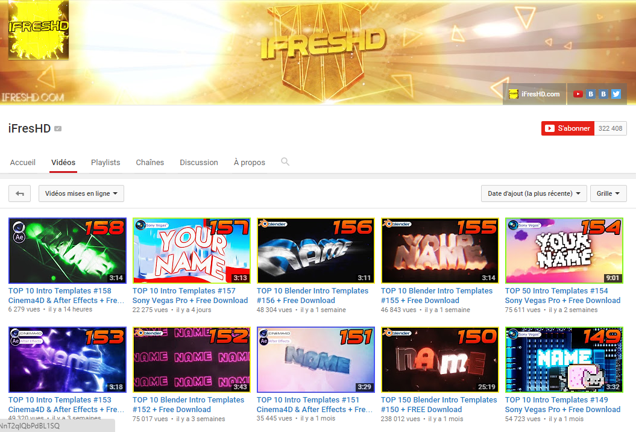
Task: Open the Date d'ajout sort dropdown
Action: click(x=534, y=193)
